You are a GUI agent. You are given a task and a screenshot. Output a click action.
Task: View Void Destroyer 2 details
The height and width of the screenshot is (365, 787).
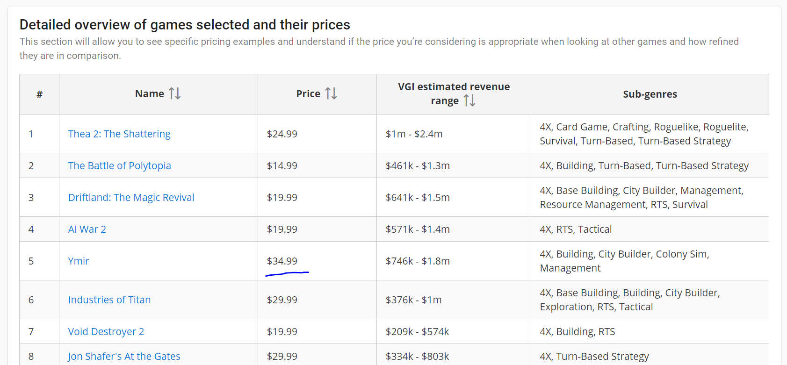pos(106,331)
